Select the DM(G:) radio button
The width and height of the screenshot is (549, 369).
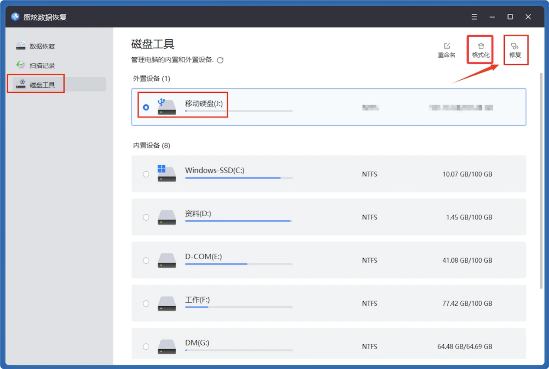[146, 346]
